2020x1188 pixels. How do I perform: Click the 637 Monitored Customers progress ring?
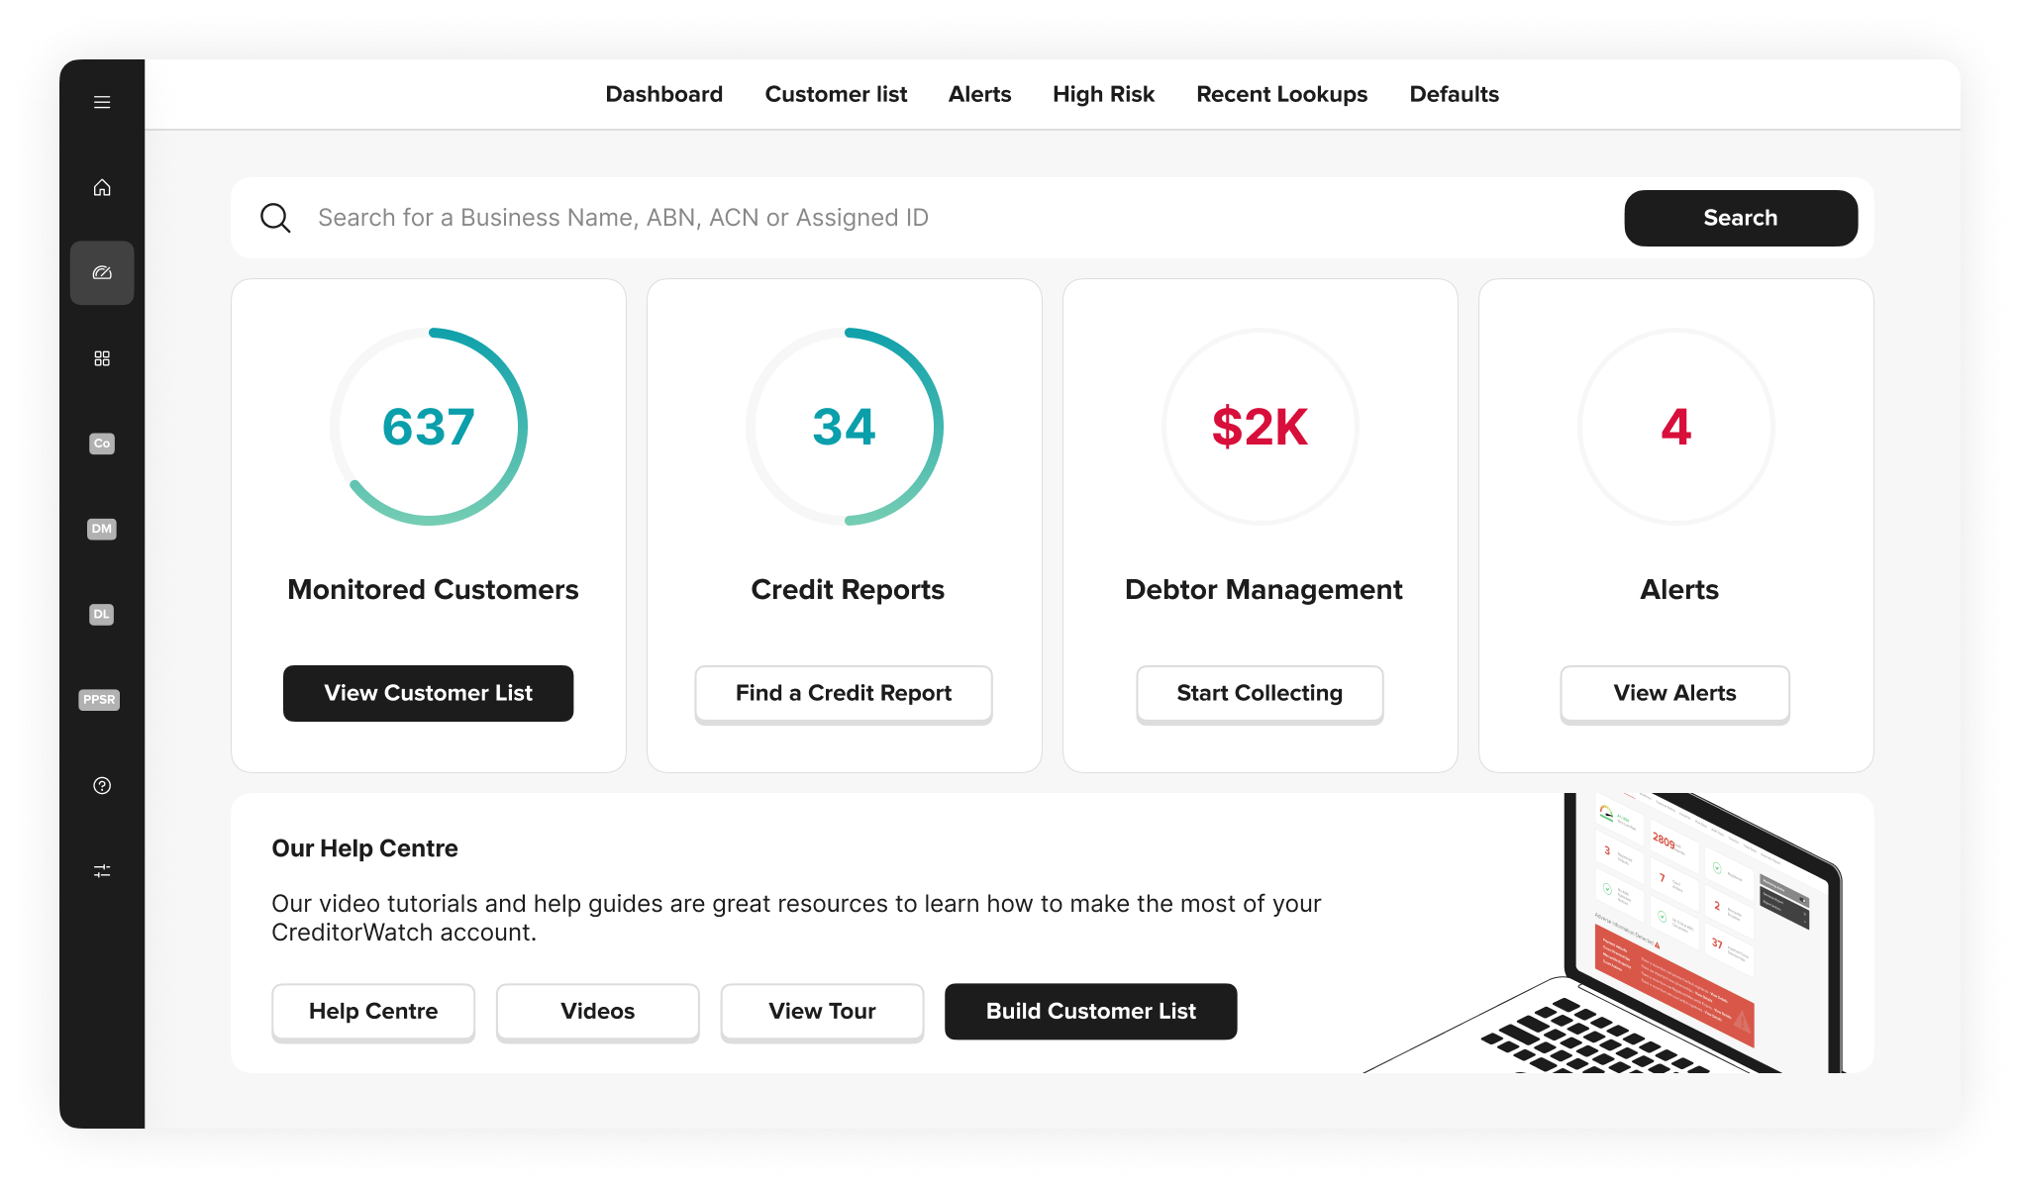pos(429,427)
